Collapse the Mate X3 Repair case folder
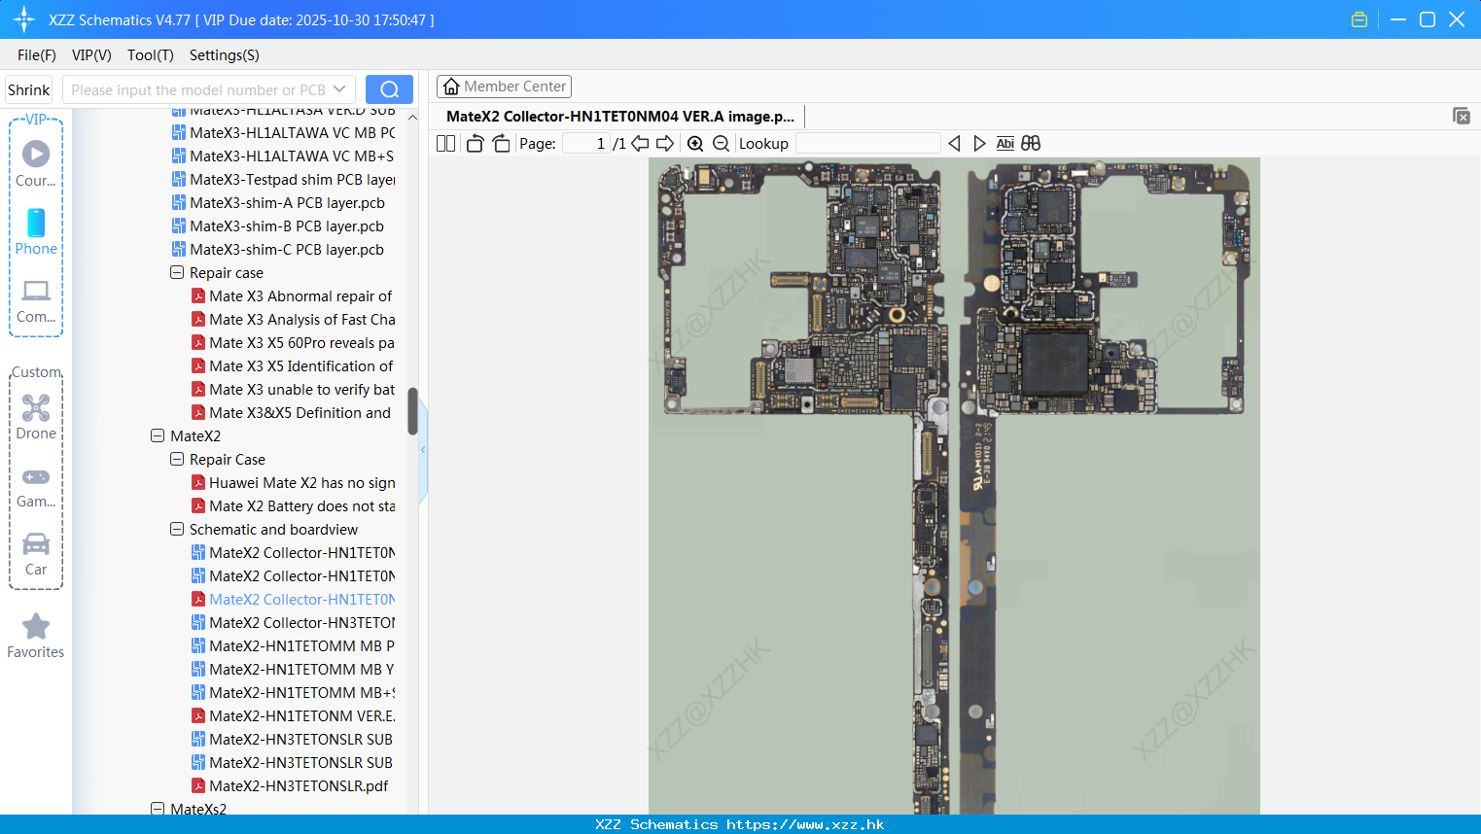 coord(177,273)
